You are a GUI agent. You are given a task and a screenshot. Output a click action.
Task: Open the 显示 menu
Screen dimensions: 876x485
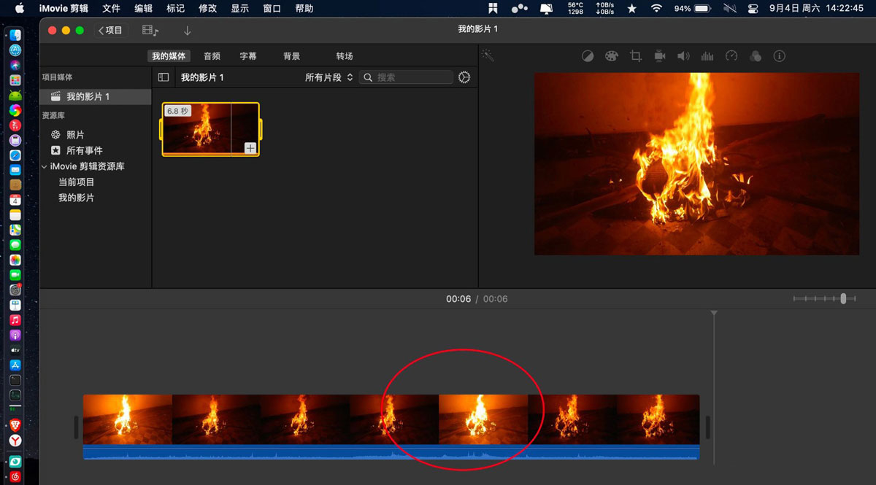click(x=239, y=9)
